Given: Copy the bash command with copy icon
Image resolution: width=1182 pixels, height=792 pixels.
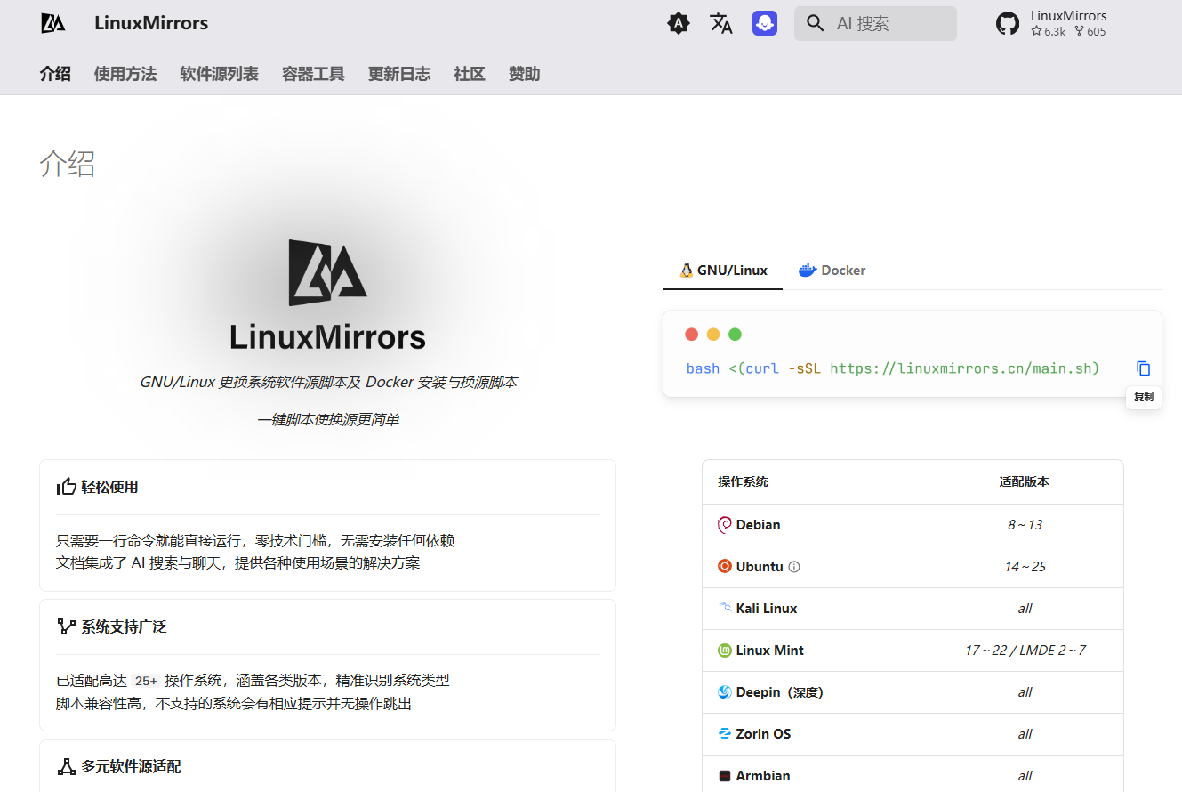Looking at the screenshot, I should tap(1144, 368).
